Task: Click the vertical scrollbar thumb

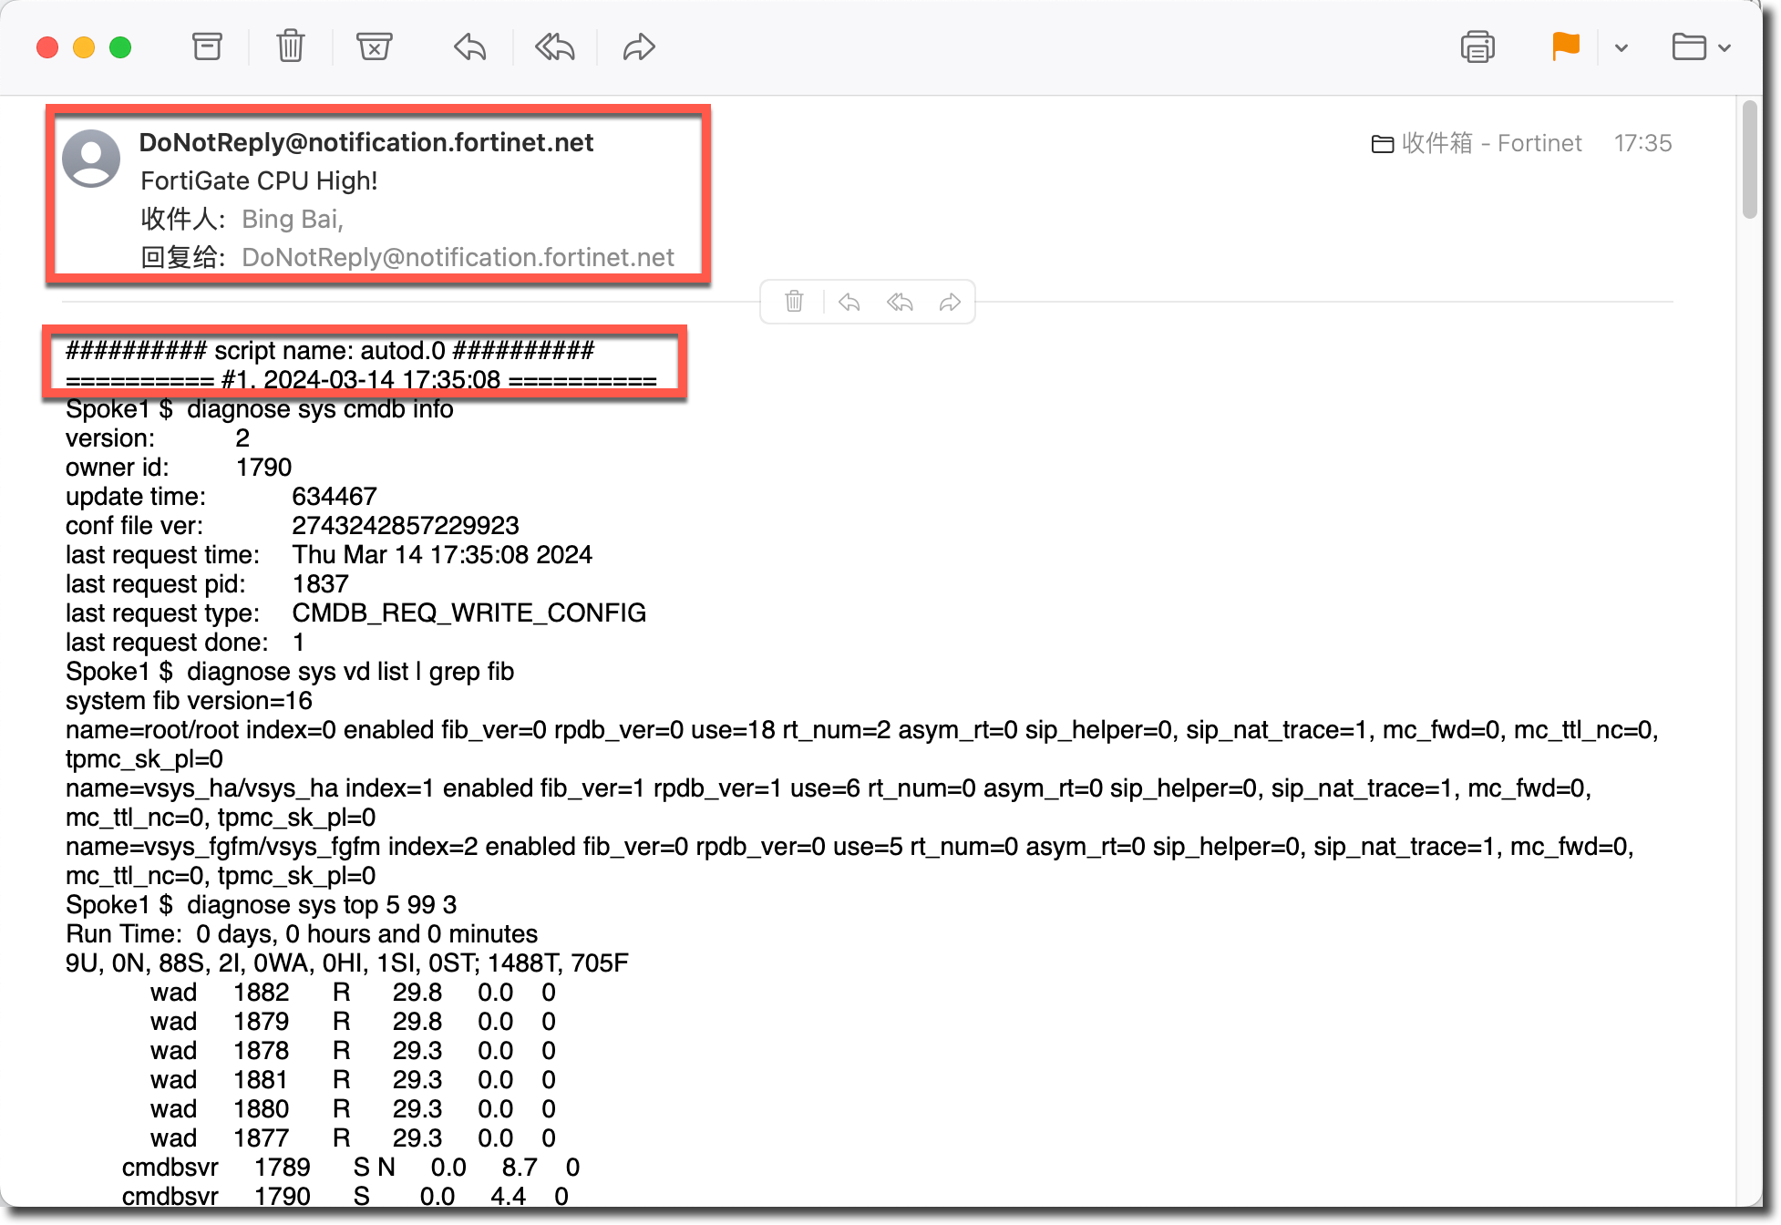Action: tap(1748, 160)
